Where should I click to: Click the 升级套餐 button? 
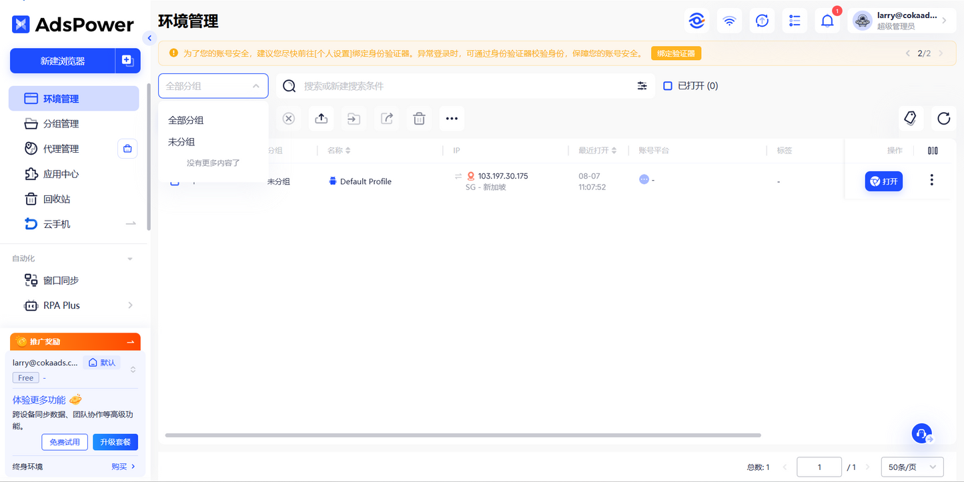(x=115, y=442)
